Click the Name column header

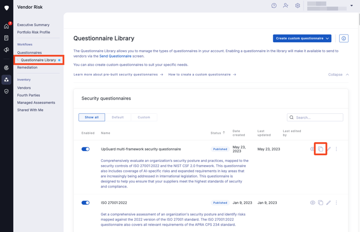pyautogui.click(x=105, y=133)
